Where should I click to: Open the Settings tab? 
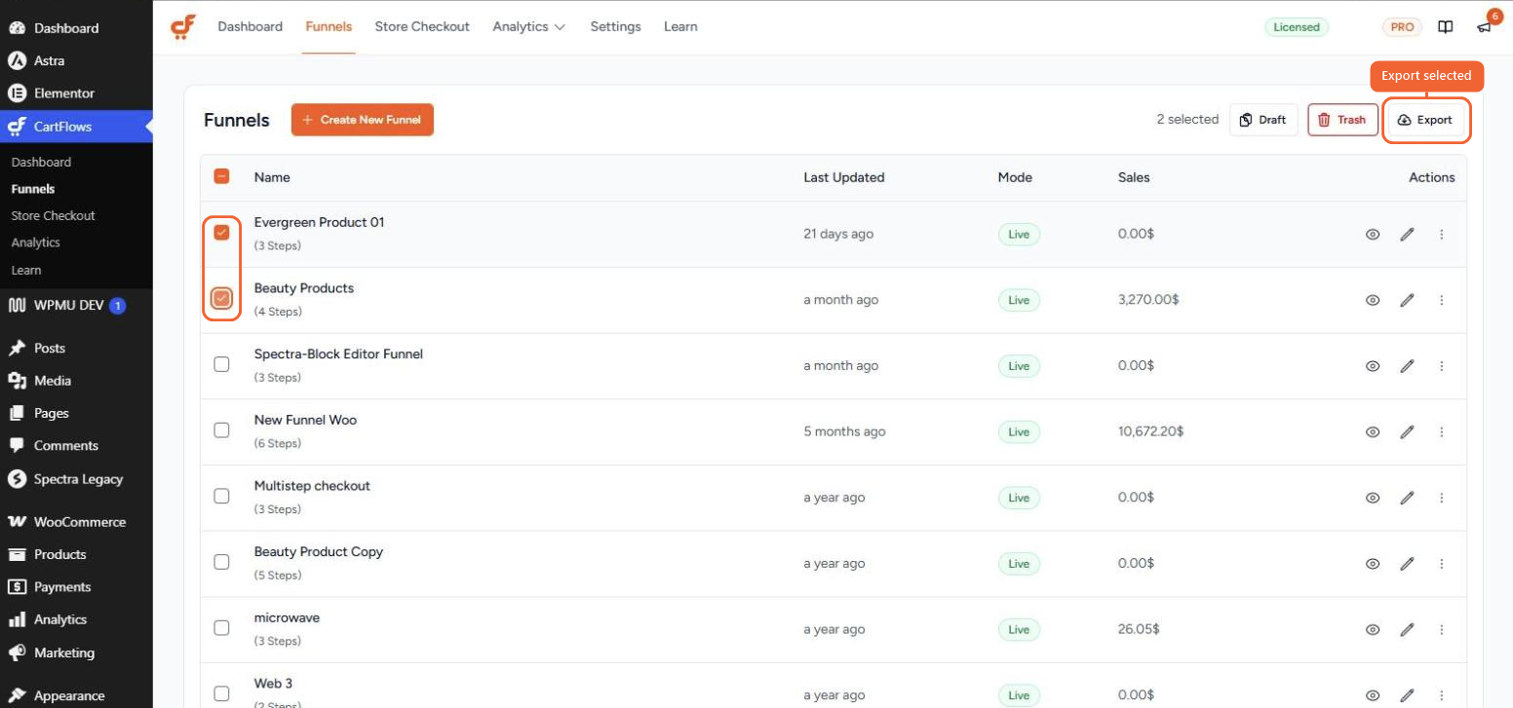pos(616,27)
